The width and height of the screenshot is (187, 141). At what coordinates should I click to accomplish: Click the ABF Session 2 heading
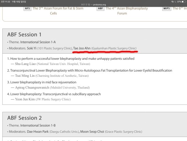click(x=24, y=118)
